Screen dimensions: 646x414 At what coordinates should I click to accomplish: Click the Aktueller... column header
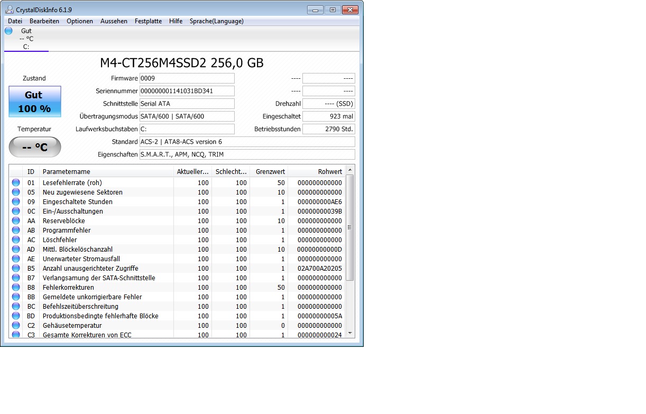(192, 171)
